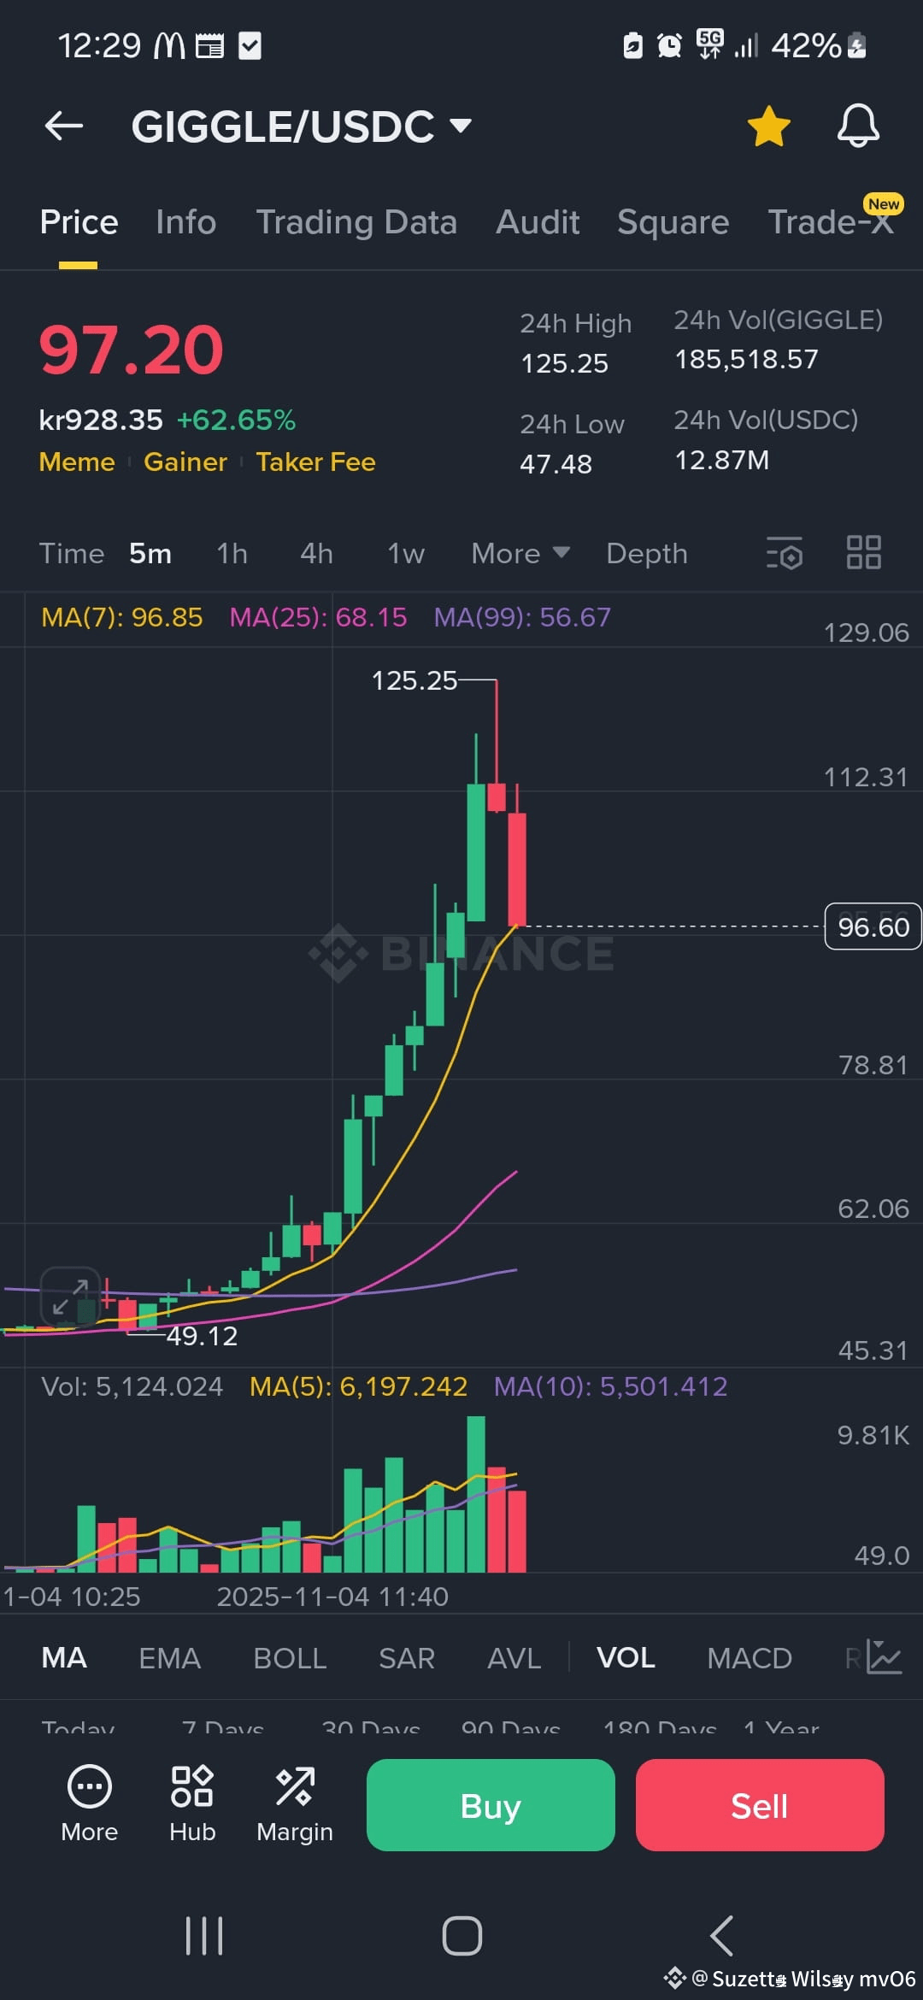The height and width of the screenshot is (2000, 923).
Task: Tap Android back button
Action: click(x=722, y=1936)
